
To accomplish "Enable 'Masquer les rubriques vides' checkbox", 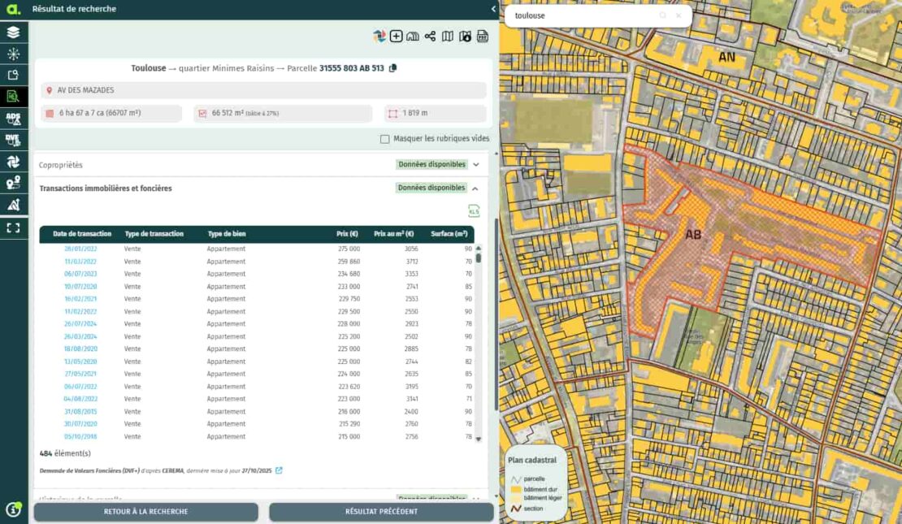I will 385,139.
